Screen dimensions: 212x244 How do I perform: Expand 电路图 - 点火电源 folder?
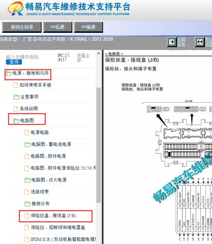(x=49, y=180)
